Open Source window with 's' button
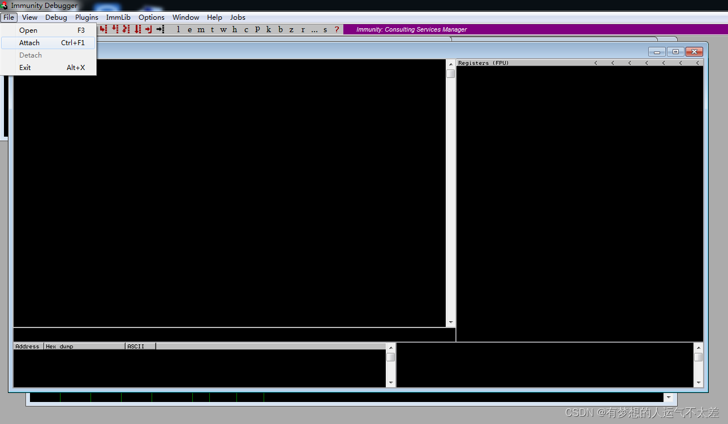This screenshot has width=728, height=424. [x=325, y=29]
